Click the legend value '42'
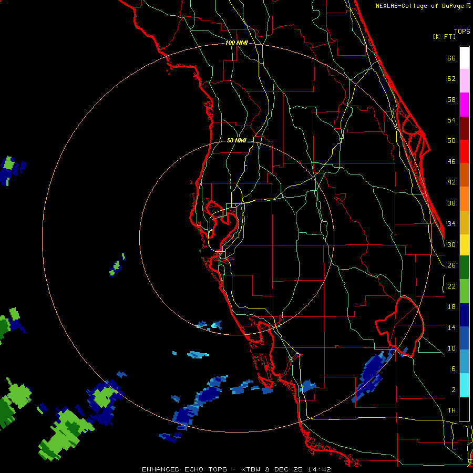The image size is (473, 473). click(451, 182)
